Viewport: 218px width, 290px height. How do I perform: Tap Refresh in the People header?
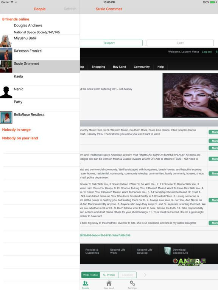click(x=70, y=9)
